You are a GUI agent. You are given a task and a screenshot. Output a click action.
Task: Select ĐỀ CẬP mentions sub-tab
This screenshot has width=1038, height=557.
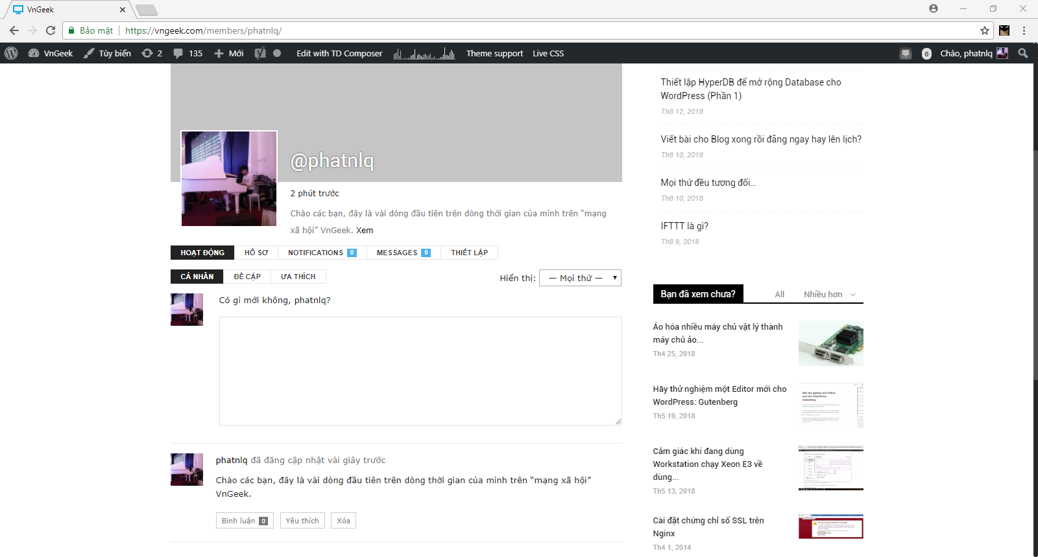point(247,277)
